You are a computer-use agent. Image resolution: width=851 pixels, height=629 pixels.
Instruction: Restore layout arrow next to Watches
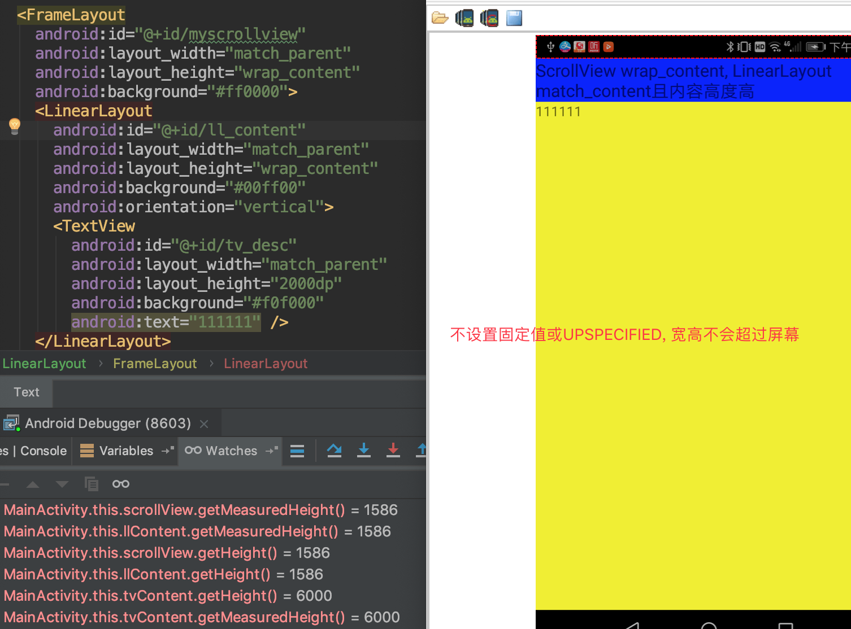272,450
